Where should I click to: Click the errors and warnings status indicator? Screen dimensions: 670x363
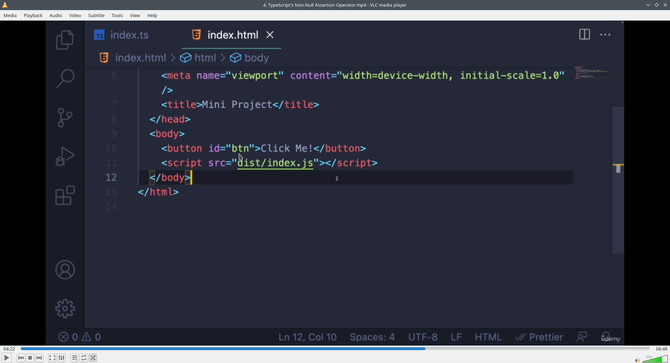click(80, 337)
